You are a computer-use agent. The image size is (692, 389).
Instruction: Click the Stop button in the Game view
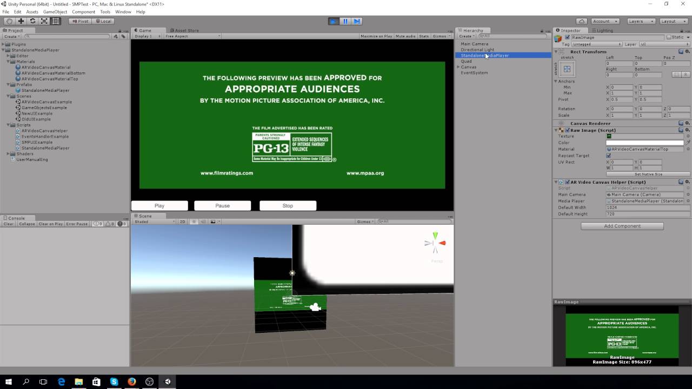(288, 205)
